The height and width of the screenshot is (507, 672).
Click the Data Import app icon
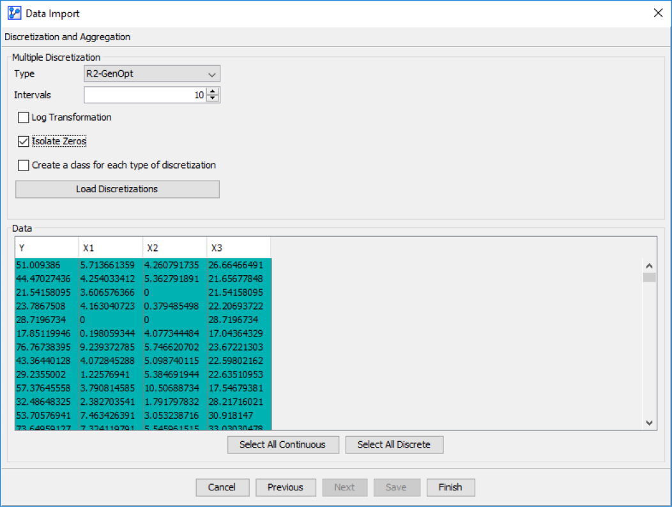coord(13,13)
